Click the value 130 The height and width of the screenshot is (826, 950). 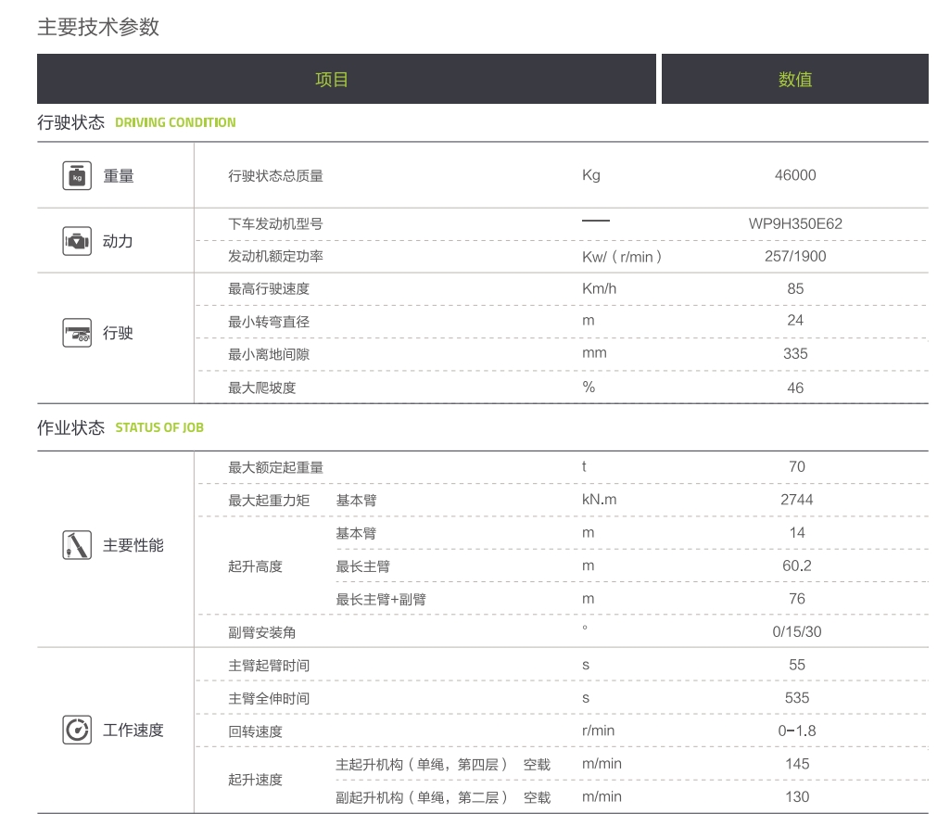point(797,797)
